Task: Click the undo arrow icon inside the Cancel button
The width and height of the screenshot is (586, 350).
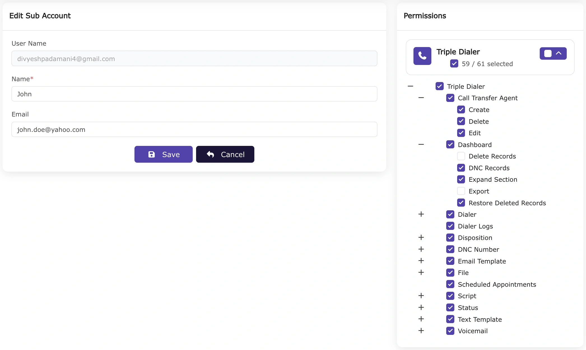Action: point(211,154)
